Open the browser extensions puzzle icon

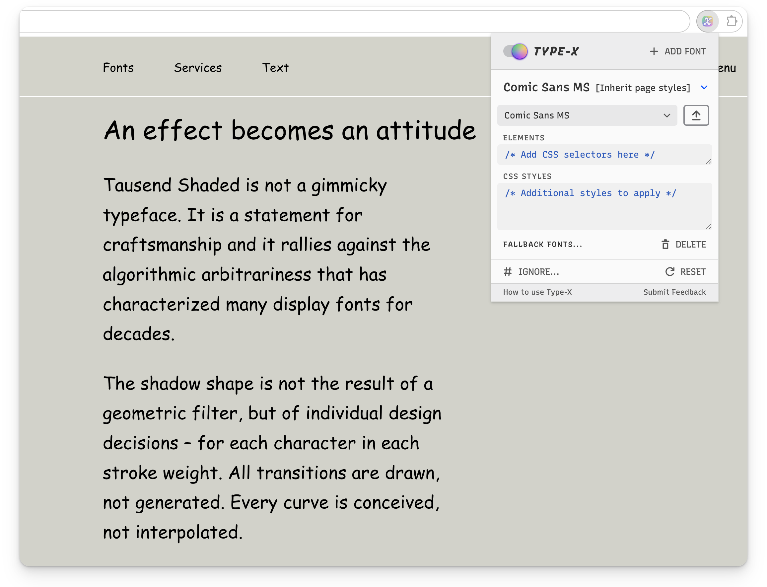[732, 21]
